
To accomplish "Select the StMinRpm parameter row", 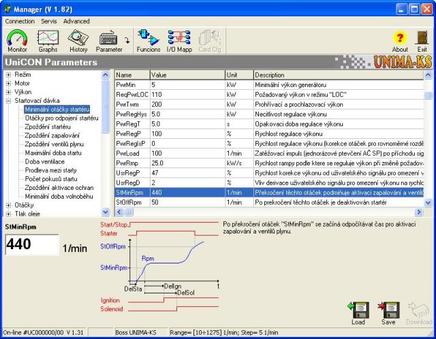I will pos(269,193).
